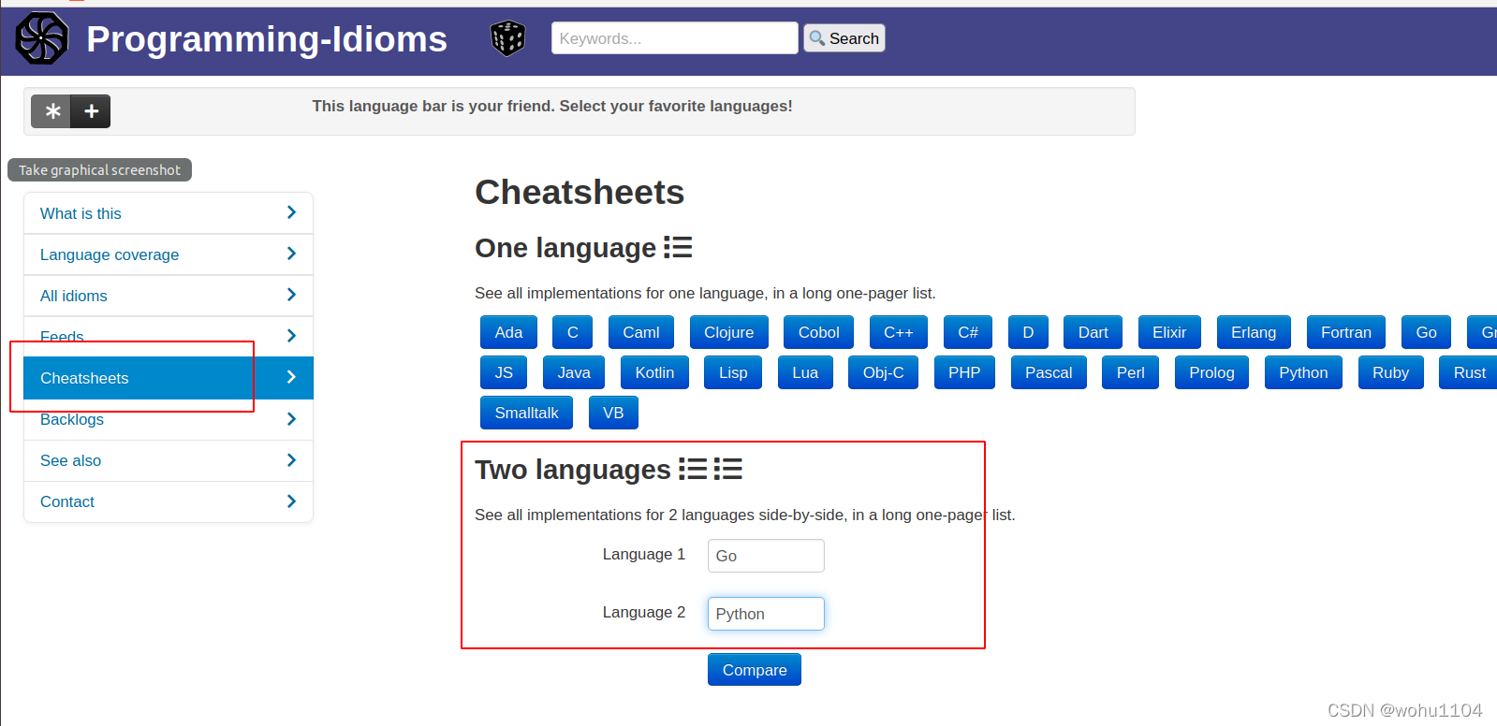Open the Clojure cheatsheet
The image size is (1497, 726).
729,332
